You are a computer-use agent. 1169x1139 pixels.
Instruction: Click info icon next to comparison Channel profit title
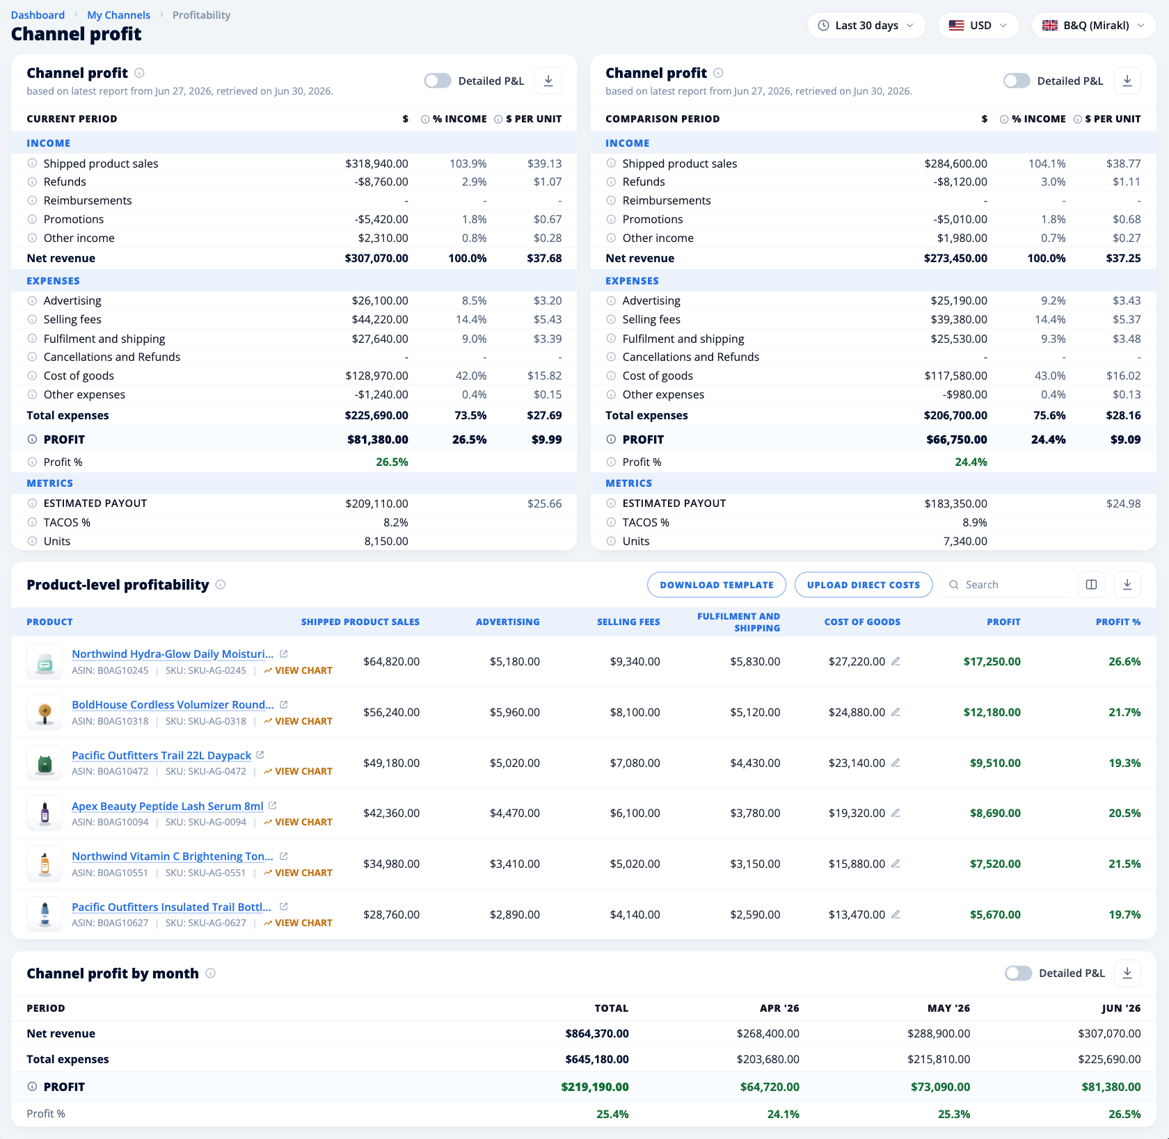(x=718, y=73)
